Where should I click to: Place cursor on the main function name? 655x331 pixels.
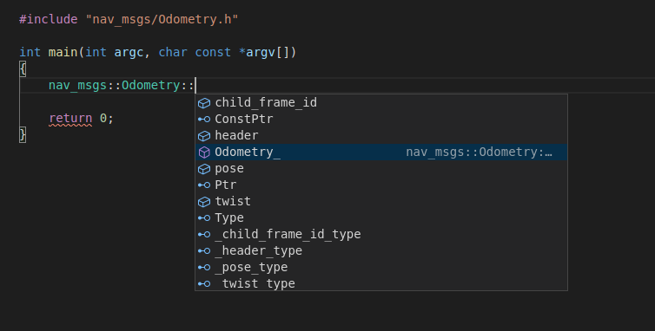pyautogui.click(x=63, y=52)
